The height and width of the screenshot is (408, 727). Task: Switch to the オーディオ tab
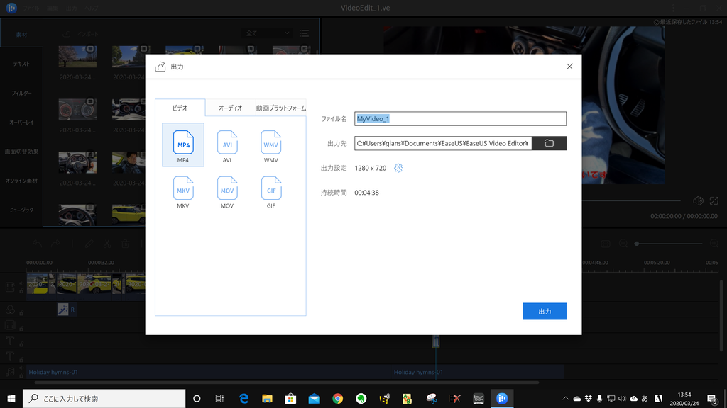[231, 108]
